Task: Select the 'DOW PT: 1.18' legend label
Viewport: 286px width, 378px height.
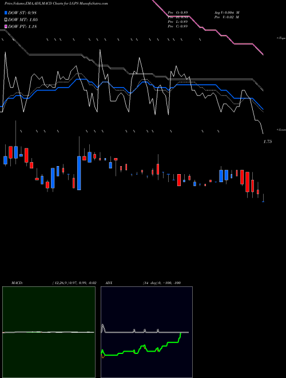Action: (22, 26)
